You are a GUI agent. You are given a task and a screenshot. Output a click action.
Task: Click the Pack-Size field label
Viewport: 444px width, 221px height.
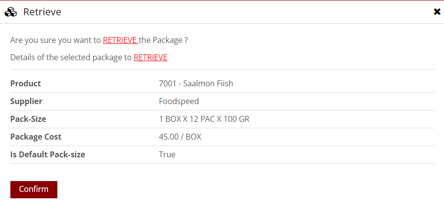[28, 119]
